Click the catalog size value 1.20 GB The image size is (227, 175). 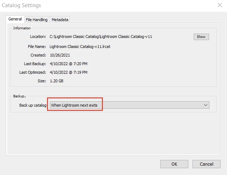[x=57, y=81]
